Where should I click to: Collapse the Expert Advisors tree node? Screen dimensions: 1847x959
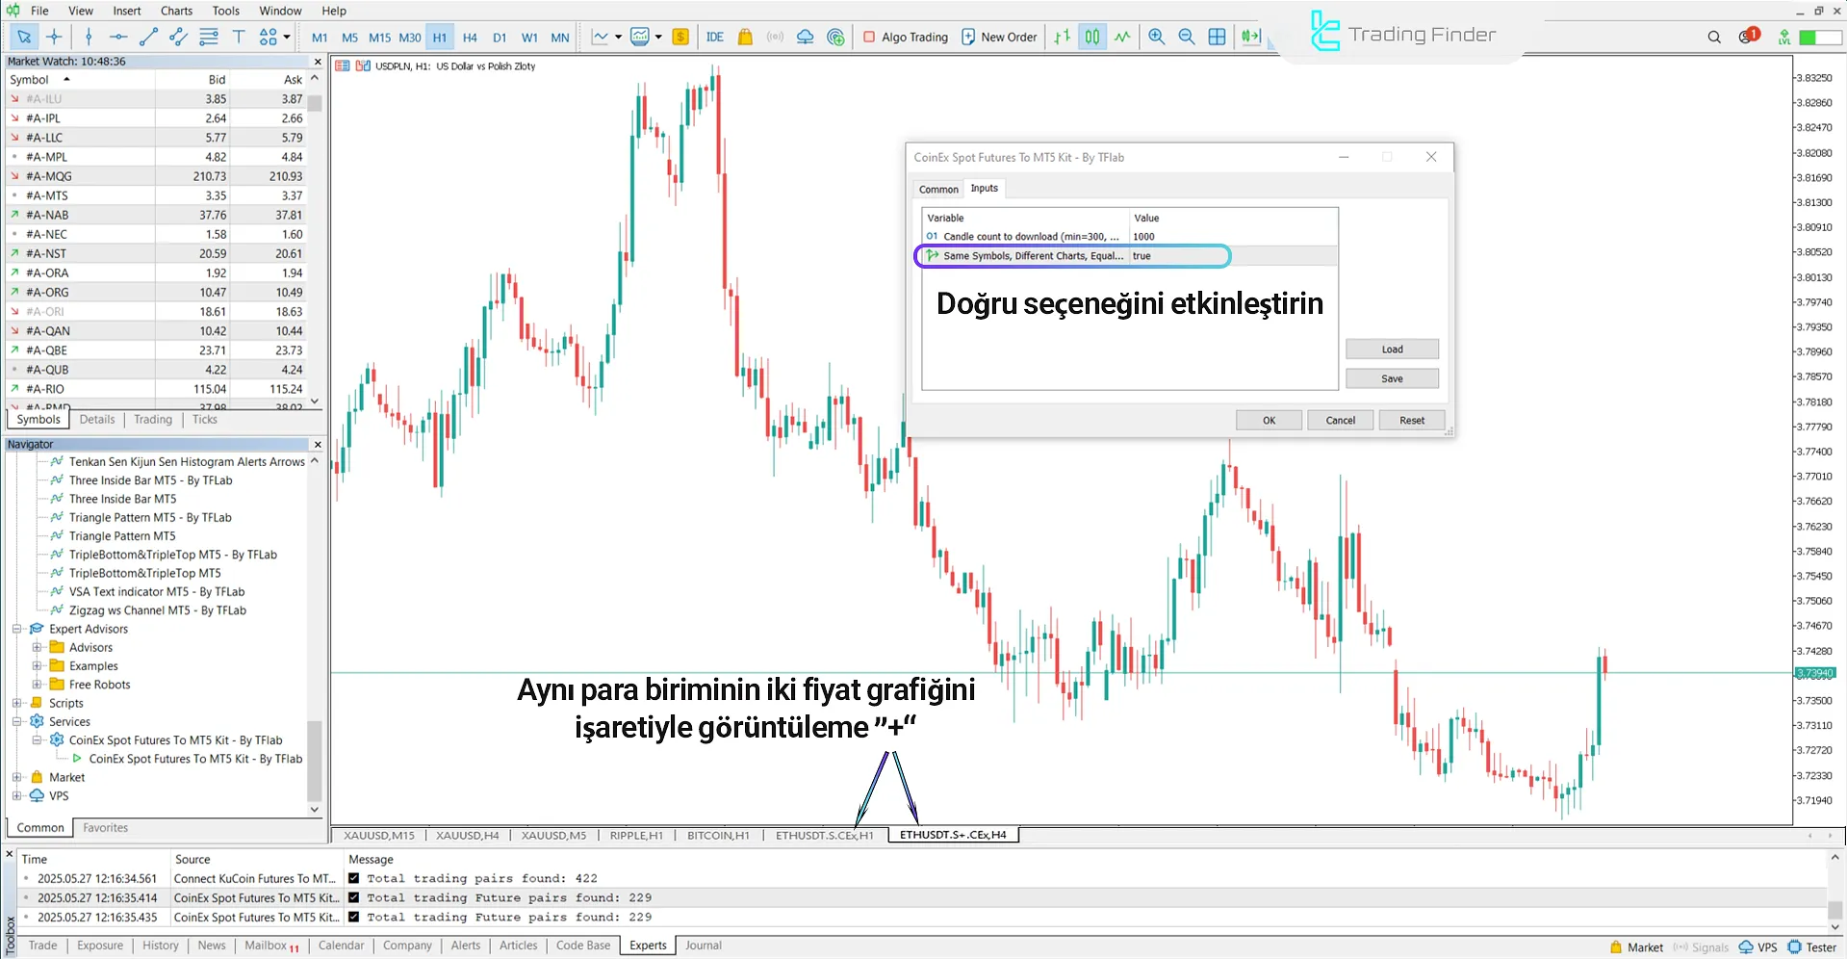(16, 629)
